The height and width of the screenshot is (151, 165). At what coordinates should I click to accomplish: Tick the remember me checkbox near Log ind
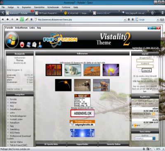(x=140, y=70)
